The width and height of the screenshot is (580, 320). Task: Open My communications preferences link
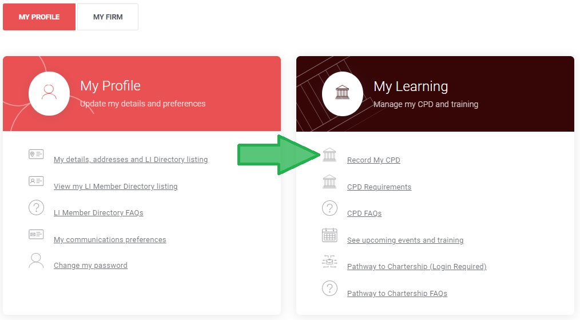tap(110, 240)
